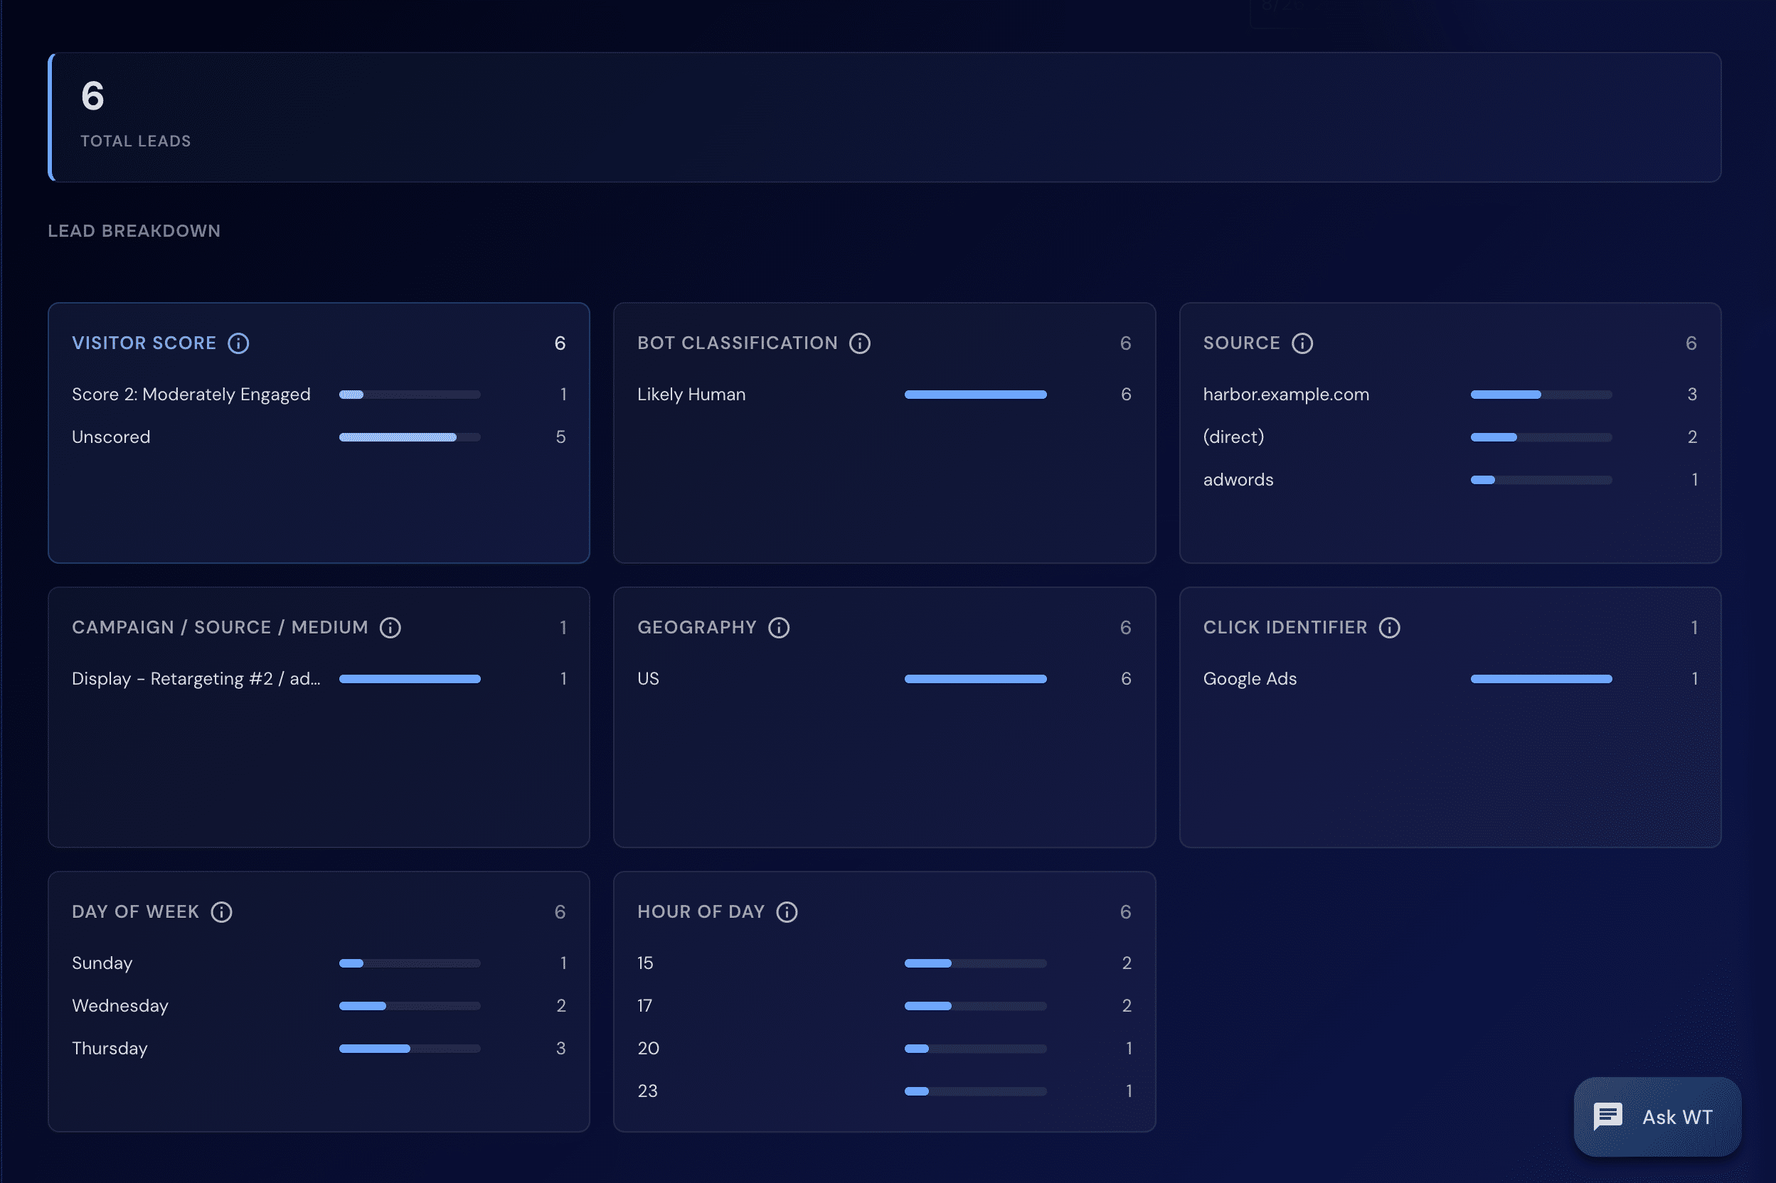This screenshot has width=1776, height=1183.
Task: Select the adwords source row
Action: pyautogui.click(x=1450, y=480)
